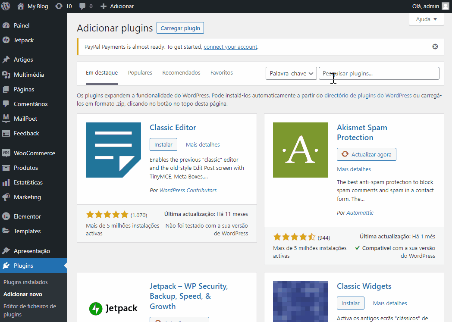The width and height of the screenshot is (452, 322).
Task: Click 'Última actualização: Há 1 mês' text
Action: pos(398,237)
